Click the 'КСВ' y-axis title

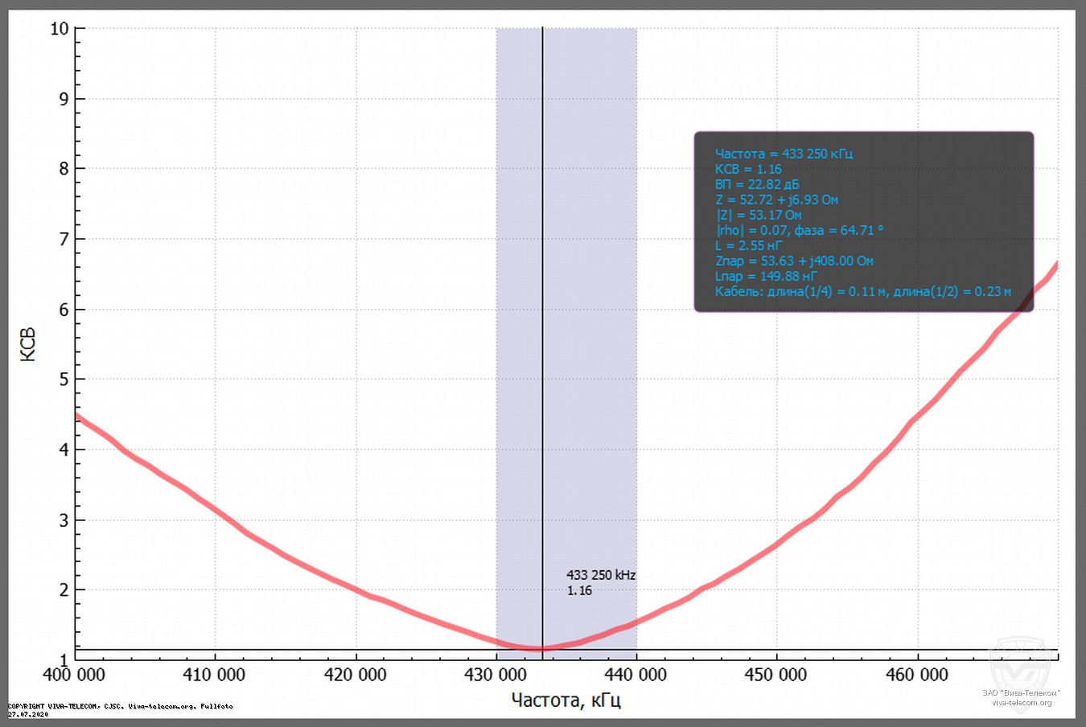28,344
